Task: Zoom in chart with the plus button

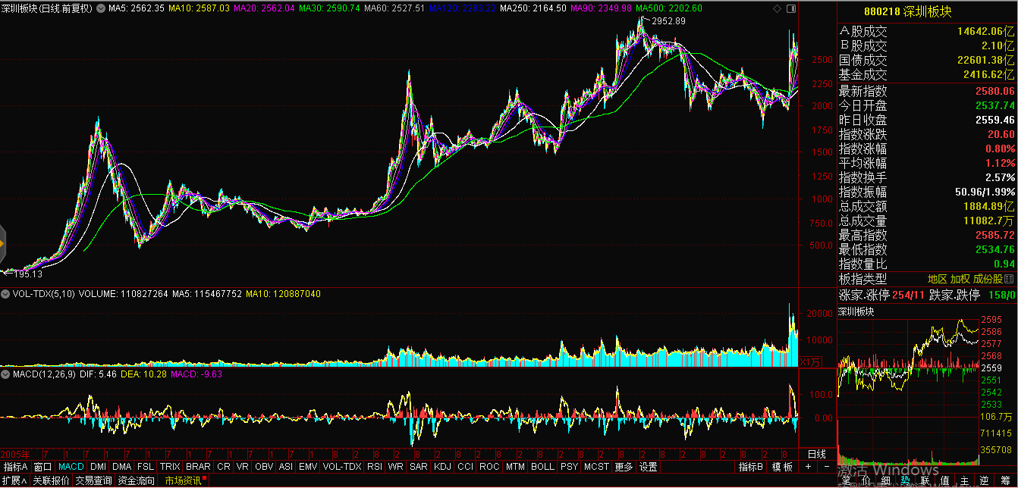Action: (809, 467)
